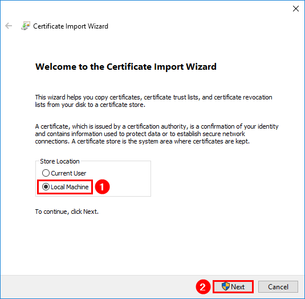
Task: Click the UAC shield icon on Next
Action: tap(226, 286)
